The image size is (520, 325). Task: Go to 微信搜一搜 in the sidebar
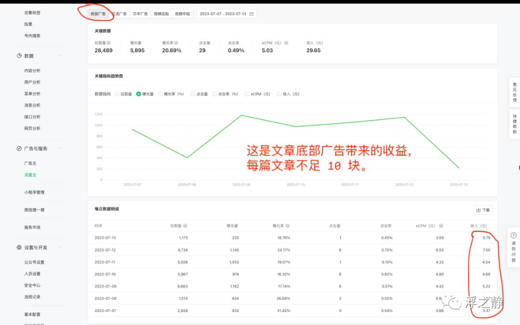tap(34, 210)
